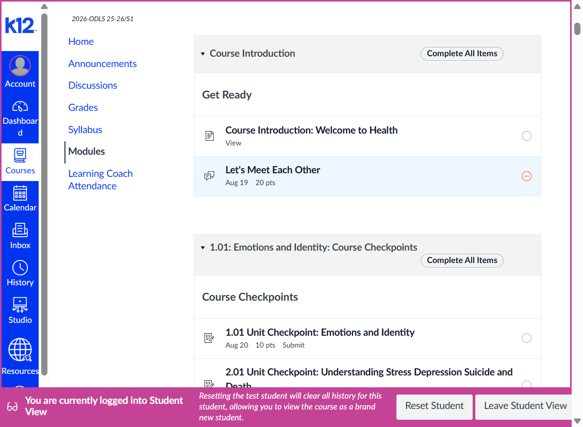
Task: Click the 2026-ODLS 25-26/S1 course label
Action: coord(103,19)
